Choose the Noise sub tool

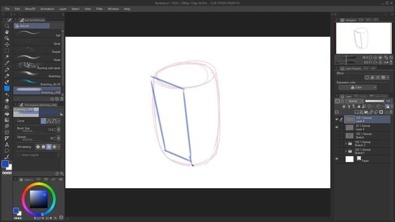(x=37, y=58)
